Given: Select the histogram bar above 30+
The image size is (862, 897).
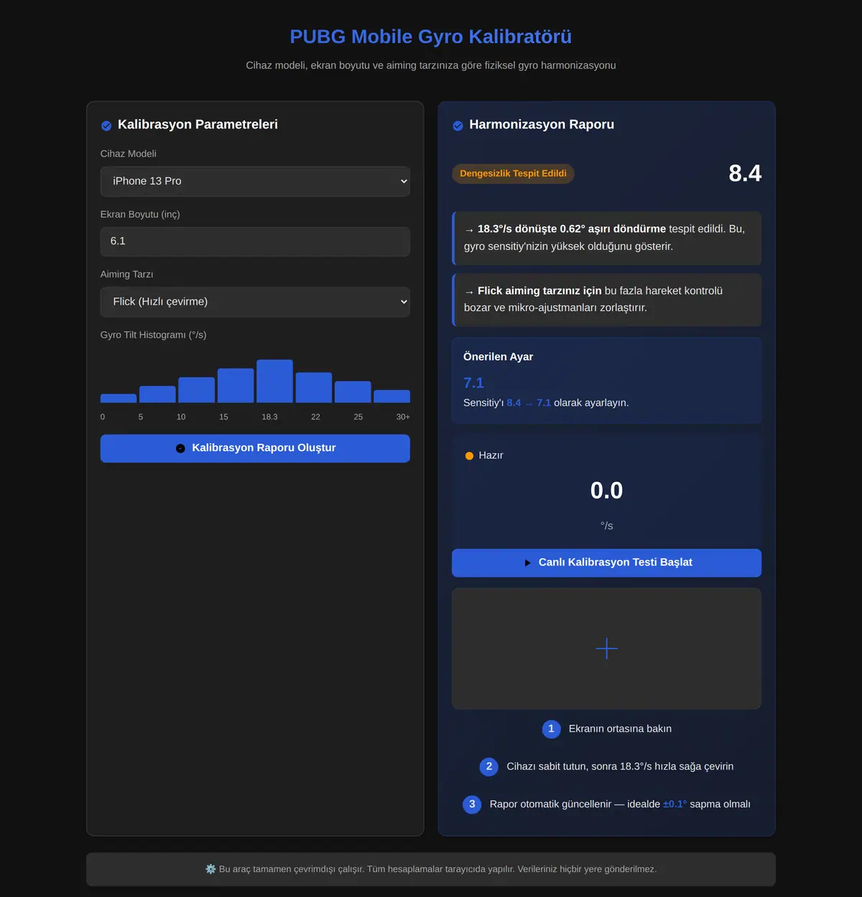Looking at the screenshot, I should (392, 396).
